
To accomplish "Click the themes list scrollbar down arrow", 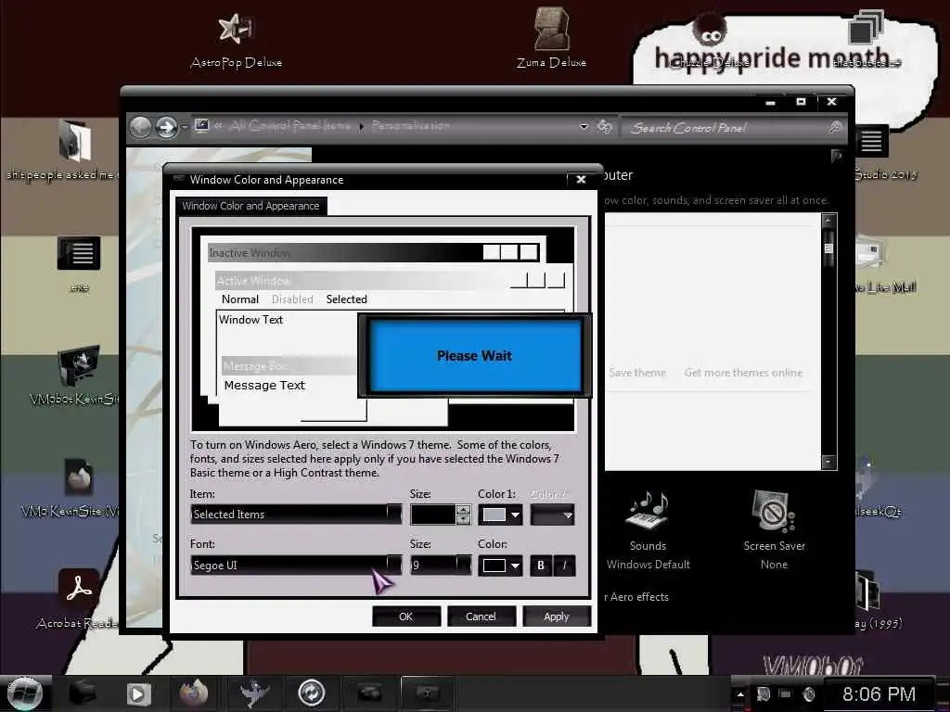I will 828,462.
